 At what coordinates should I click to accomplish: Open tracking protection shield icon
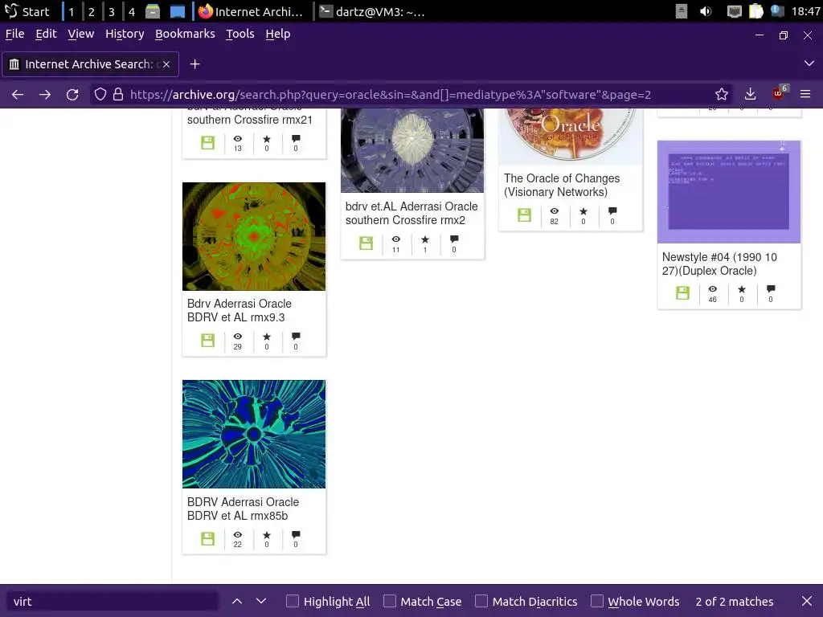coord(100,95)
